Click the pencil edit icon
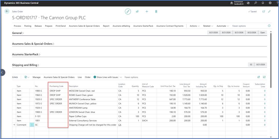 coord(128,12)
